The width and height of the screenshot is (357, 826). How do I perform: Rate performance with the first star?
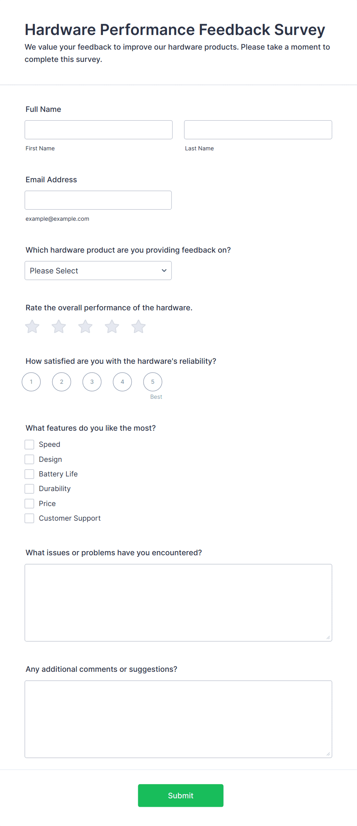(32, 327)
